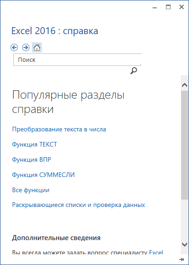Viewport: 189px width, 265px height.
Task: Click the magnifying glass search icon
Action: click(134, 71)
